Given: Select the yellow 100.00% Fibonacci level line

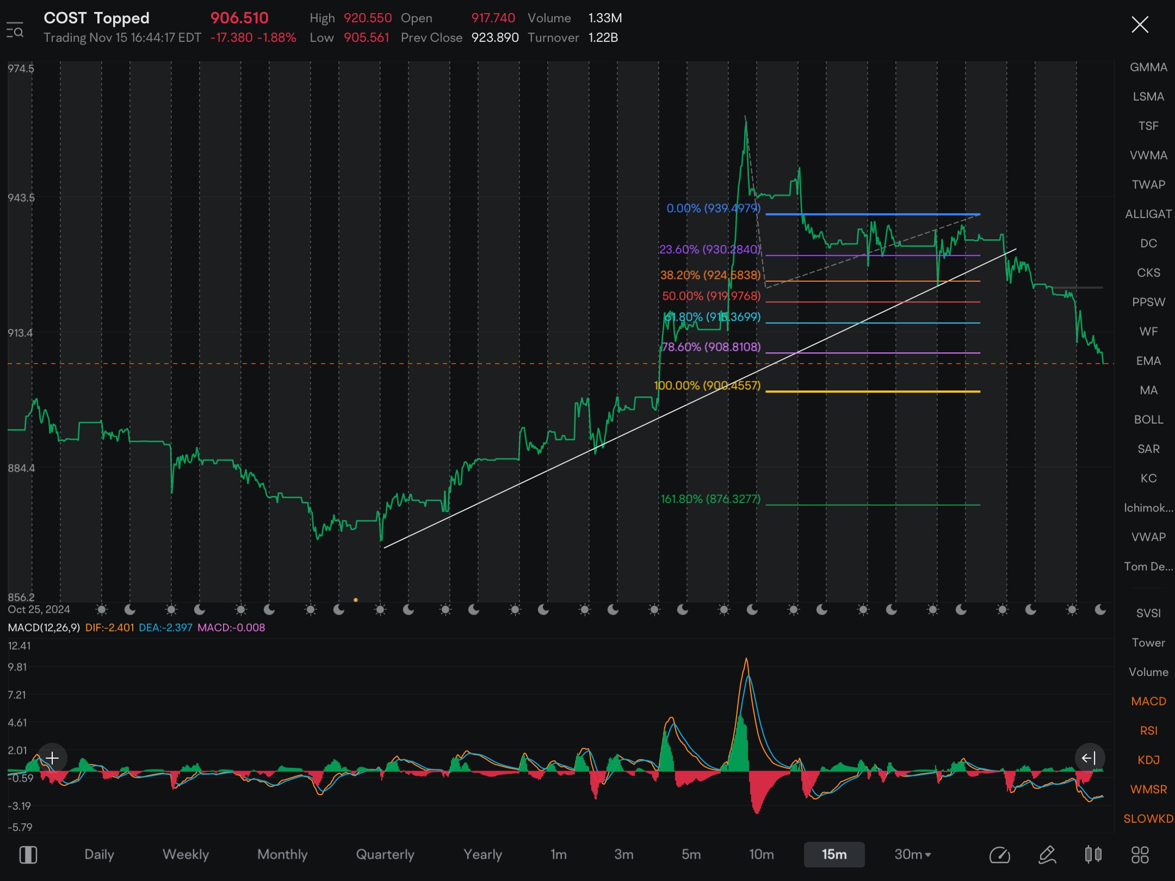Looking at the screenshot, I should pos(873,392).
